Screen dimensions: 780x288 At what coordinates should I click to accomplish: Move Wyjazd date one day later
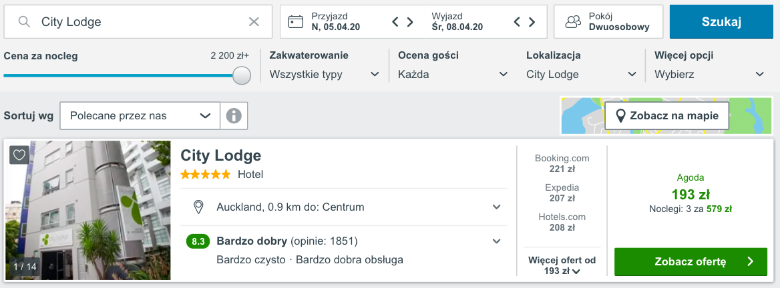[x=532, y=22]
